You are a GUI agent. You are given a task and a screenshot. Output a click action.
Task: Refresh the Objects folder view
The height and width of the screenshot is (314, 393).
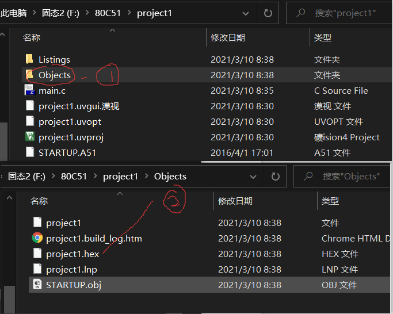coord(275,177)
